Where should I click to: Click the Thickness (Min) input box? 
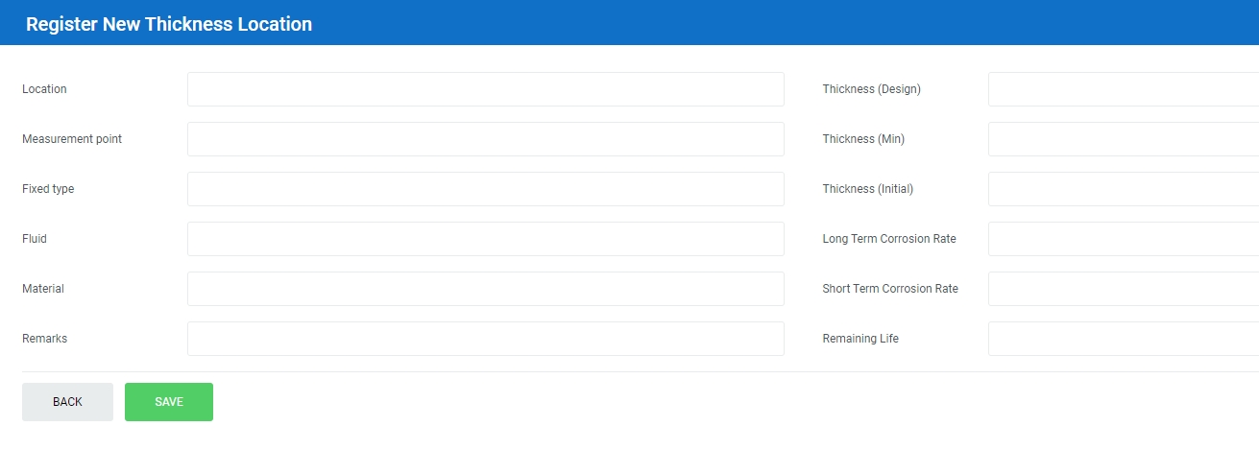click(1123, 139)
